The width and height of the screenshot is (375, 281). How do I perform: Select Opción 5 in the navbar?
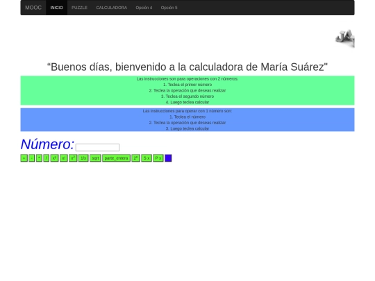tap(169, 8)
